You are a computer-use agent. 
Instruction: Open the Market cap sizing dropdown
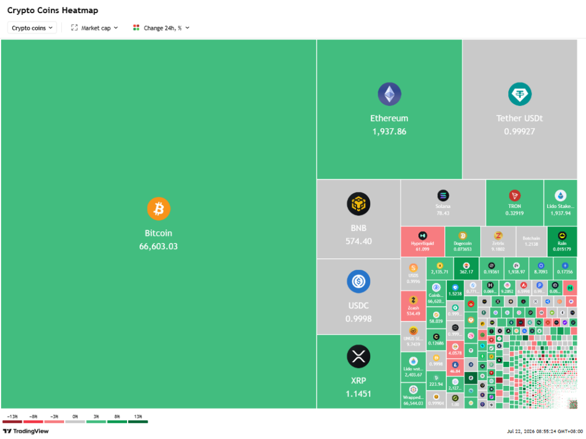[94, 28]
